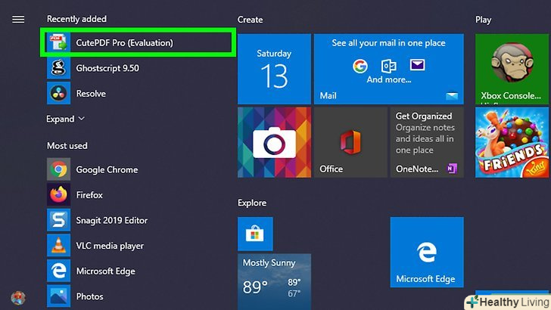Open Snagit 2019 Editor
Screen dimensions: 551x310
point(111,220)
